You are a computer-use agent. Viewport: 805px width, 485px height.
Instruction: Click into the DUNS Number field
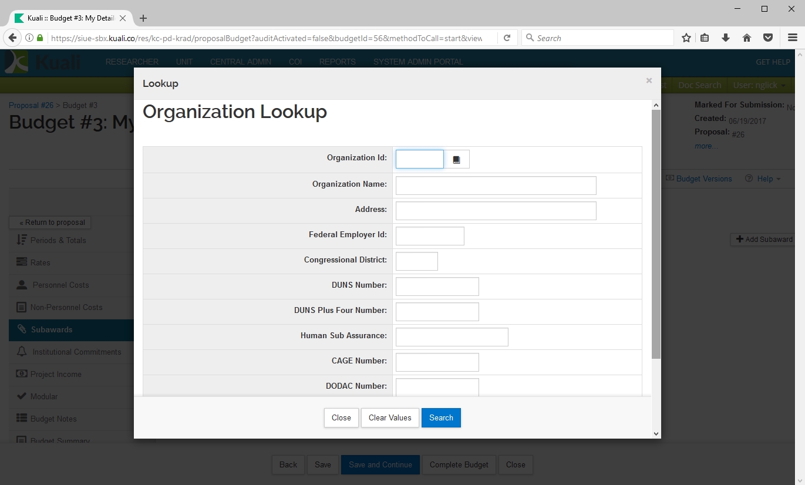coord(437,287)
